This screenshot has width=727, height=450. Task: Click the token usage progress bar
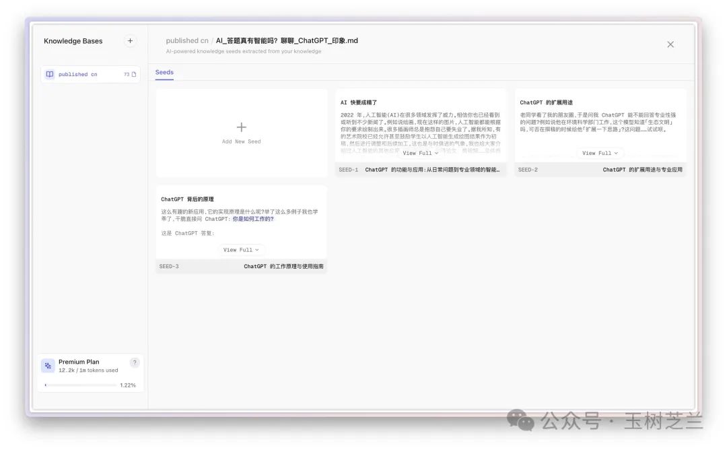(x=81, y=385)
